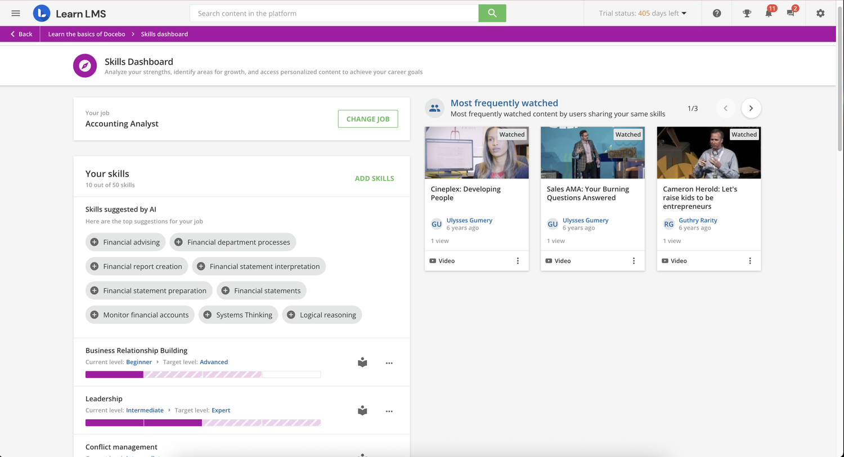Open Guthry Rarity author link
The width and height of the screenshot is (844, 457).
(698, 220)
